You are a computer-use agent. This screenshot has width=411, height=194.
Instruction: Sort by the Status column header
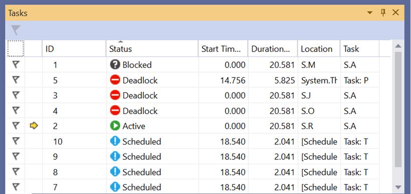[x=152, y=48]
